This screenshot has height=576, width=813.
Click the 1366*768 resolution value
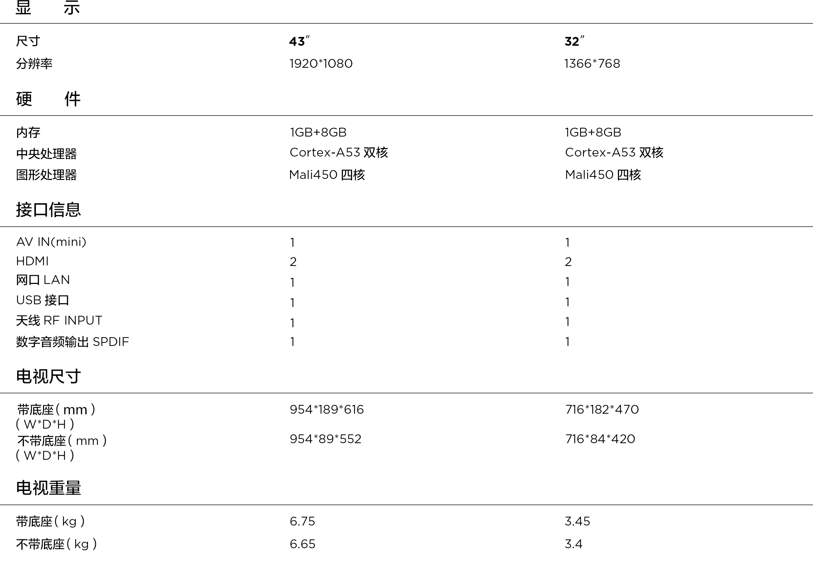point(592,63)
